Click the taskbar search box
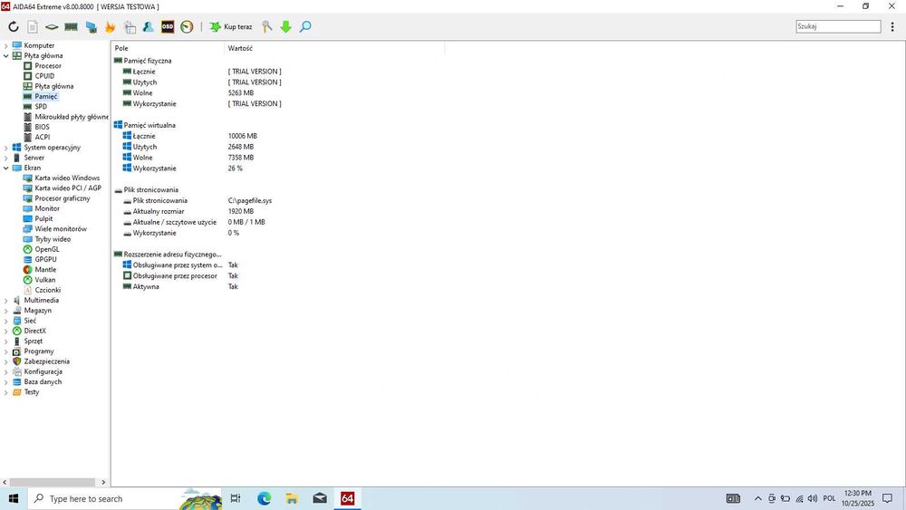Screen dimensions: 906x510 tap(125, 498)
